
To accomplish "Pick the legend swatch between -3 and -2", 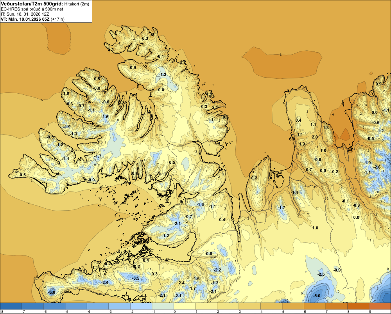I will (119, 306).
